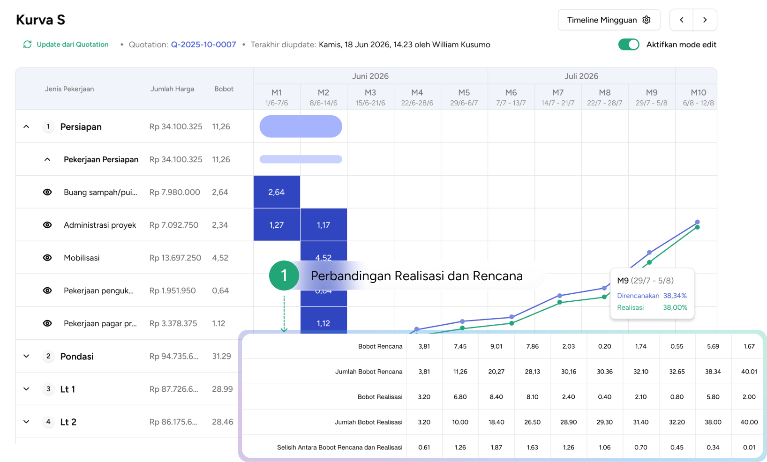This screenshot has height=462, width=767.
Task: Toggle visibility of Buang sampah row
Action: [47, 192]
